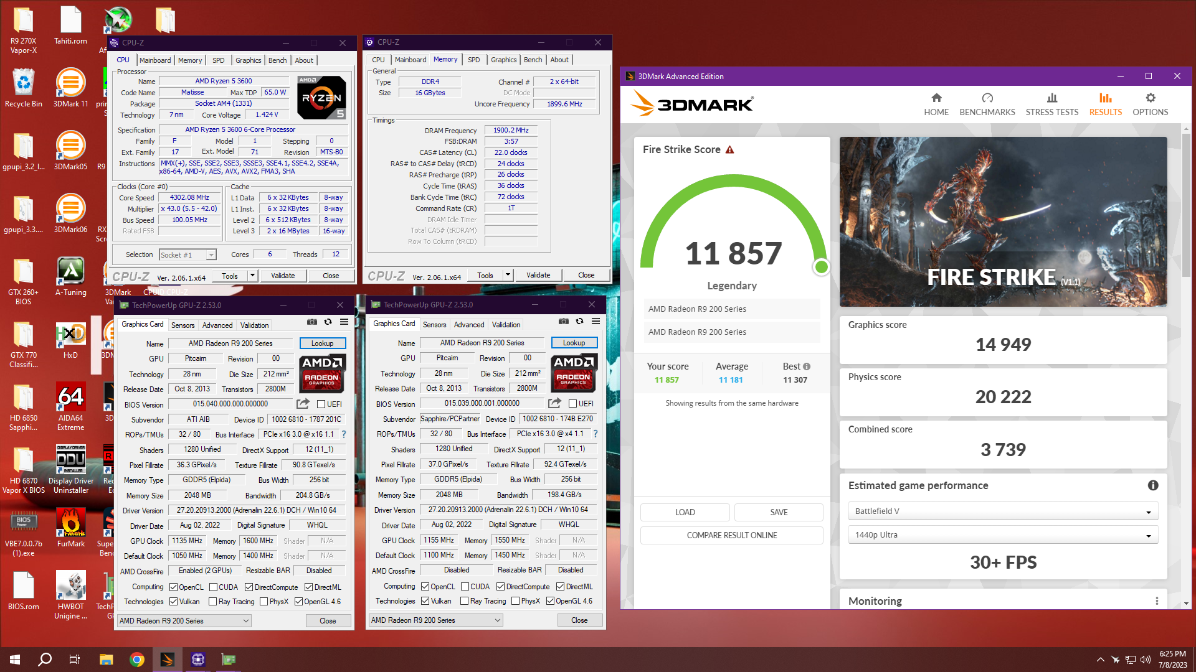Open the Recycle Bin desktop icon
The width and height of the screenshot is (1196, 672).
point(24,88)
